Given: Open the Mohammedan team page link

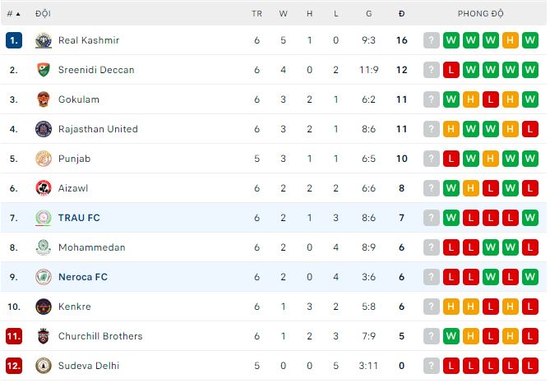Looking at the screenshot, I should [91, 247].
